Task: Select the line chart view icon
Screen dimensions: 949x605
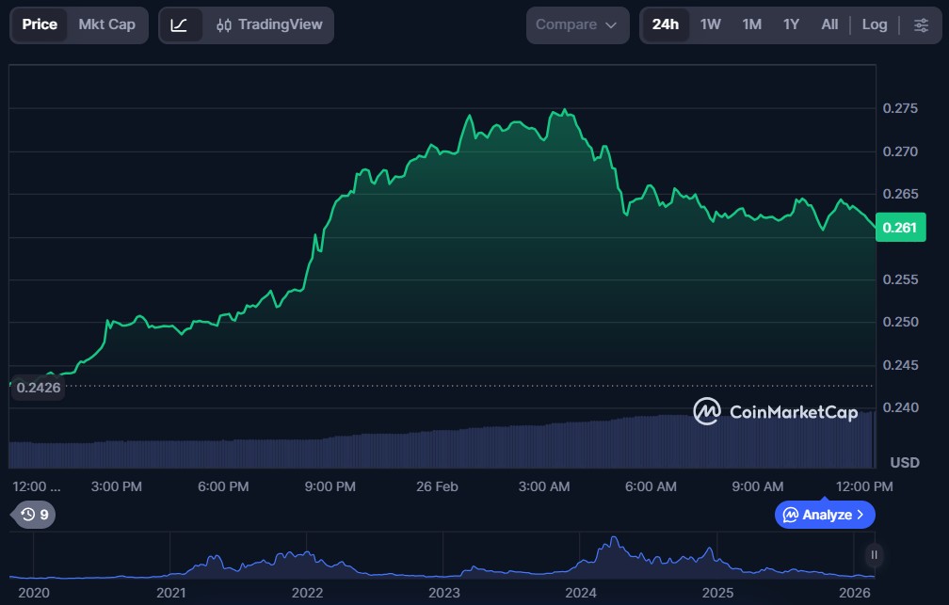Action: coord(179,25)
